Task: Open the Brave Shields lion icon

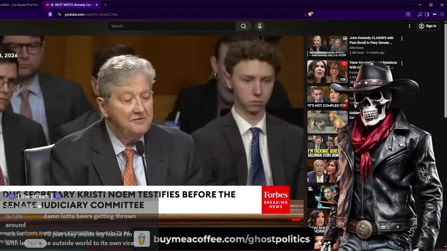Action: pyautogui.click(x=310, y=14)
